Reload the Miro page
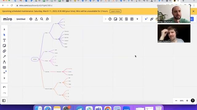The image size is (197, 110). point(12,5)
